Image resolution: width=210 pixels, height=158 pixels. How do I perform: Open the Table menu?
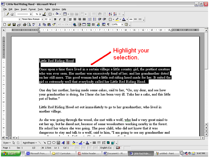pos(47,9)
